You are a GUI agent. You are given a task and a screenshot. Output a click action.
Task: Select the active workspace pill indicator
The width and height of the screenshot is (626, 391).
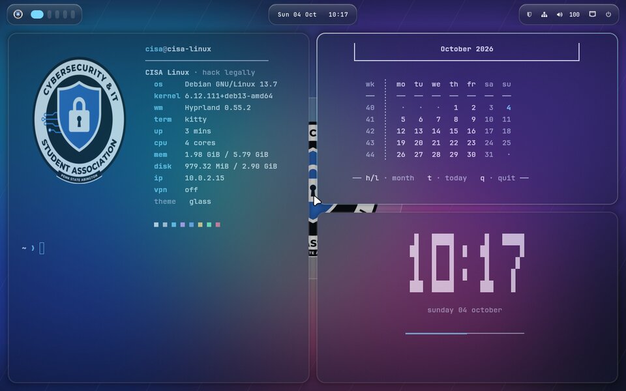click(37, 14)
